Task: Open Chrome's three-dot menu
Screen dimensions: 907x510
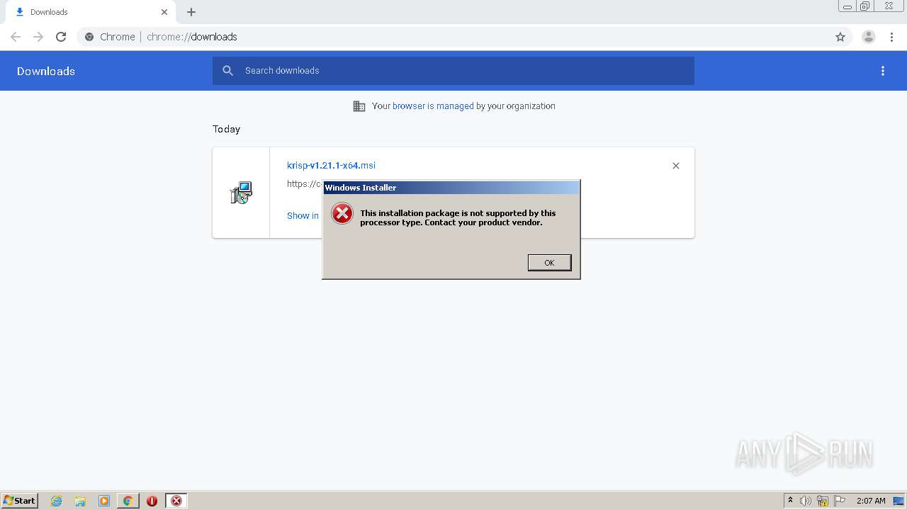Action: pos(891,37)
